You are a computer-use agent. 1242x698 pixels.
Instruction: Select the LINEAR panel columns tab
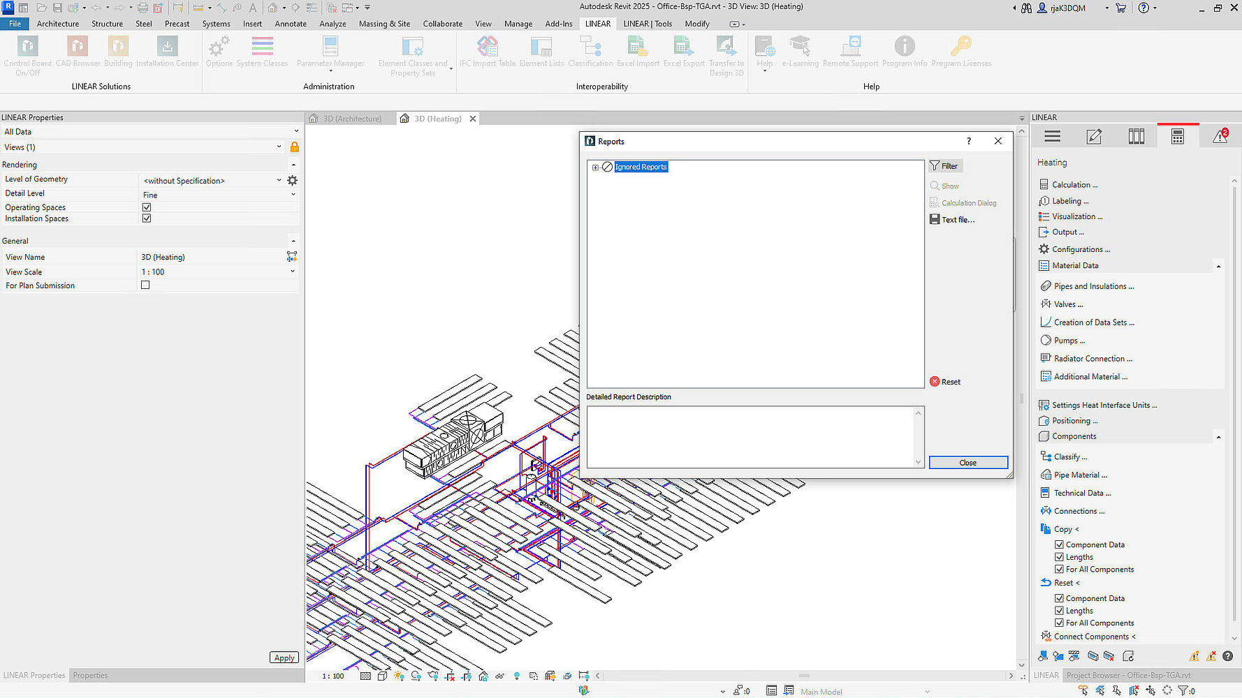[1137, 137]
